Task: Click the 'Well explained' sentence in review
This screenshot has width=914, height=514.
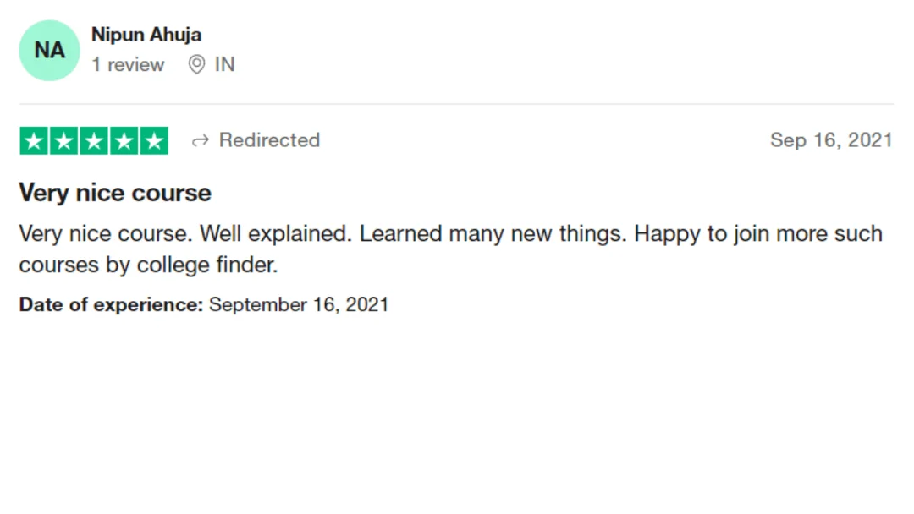Action: point(276,234)
